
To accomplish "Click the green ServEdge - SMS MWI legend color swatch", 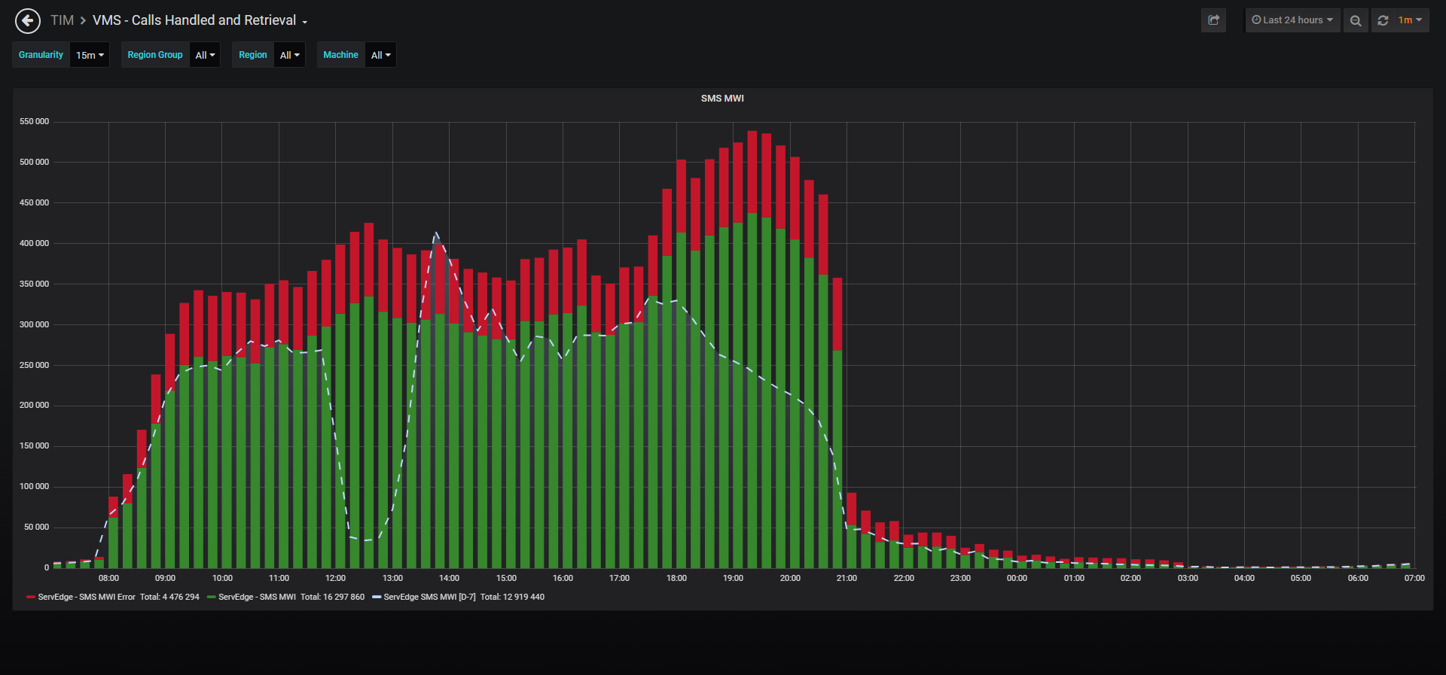I will pos(212,597).
